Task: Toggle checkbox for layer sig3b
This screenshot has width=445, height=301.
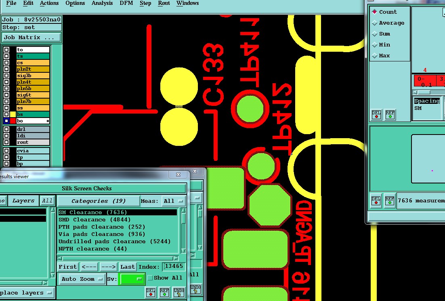Action: tap(6, 76)
